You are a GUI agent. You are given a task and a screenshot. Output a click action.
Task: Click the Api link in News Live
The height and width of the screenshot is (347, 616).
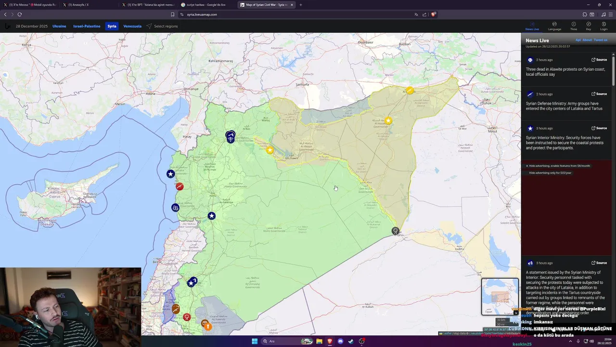(x=578, y=40)
